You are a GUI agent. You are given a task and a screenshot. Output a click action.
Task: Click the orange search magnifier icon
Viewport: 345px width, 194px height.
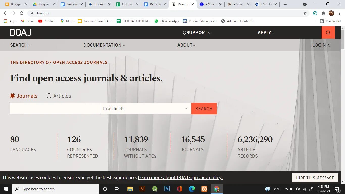click(328, 32)
